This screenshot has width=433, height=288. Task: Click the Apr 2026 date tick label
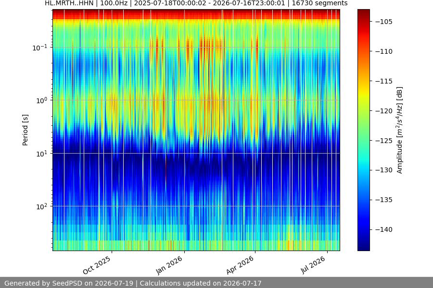240,265
